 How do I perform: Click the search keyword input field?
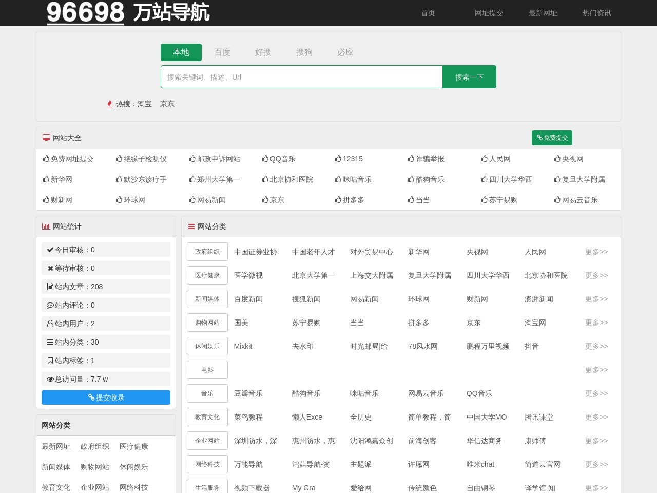(x=302, y=77)
